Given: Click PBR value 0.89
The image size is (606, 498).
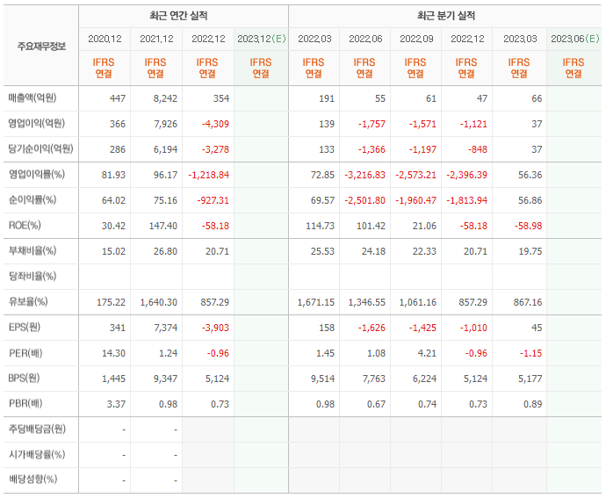Looking at the screenshot, I should (533, 404).
